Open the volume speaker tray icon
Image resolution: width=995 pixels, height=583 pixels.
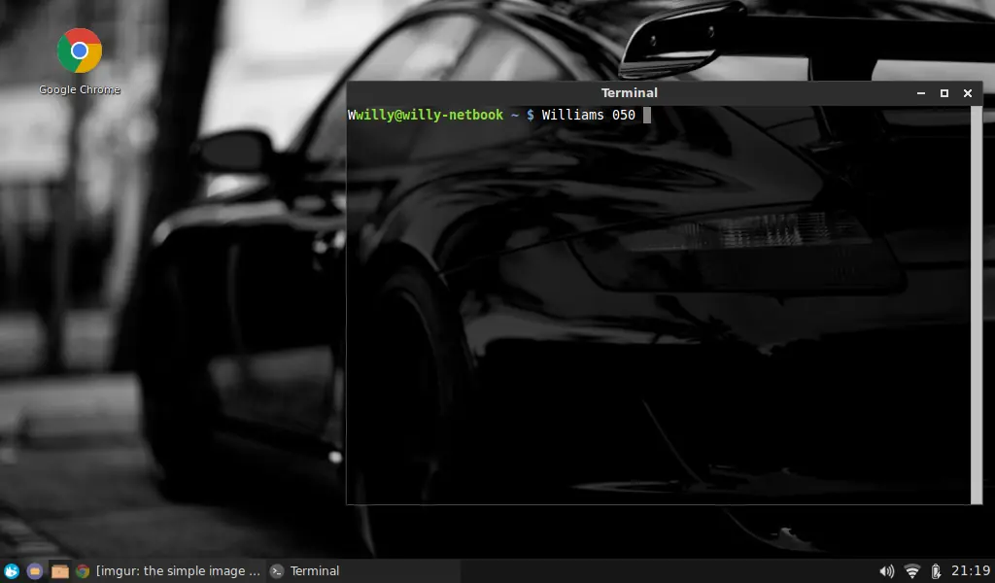coord(886,571)
